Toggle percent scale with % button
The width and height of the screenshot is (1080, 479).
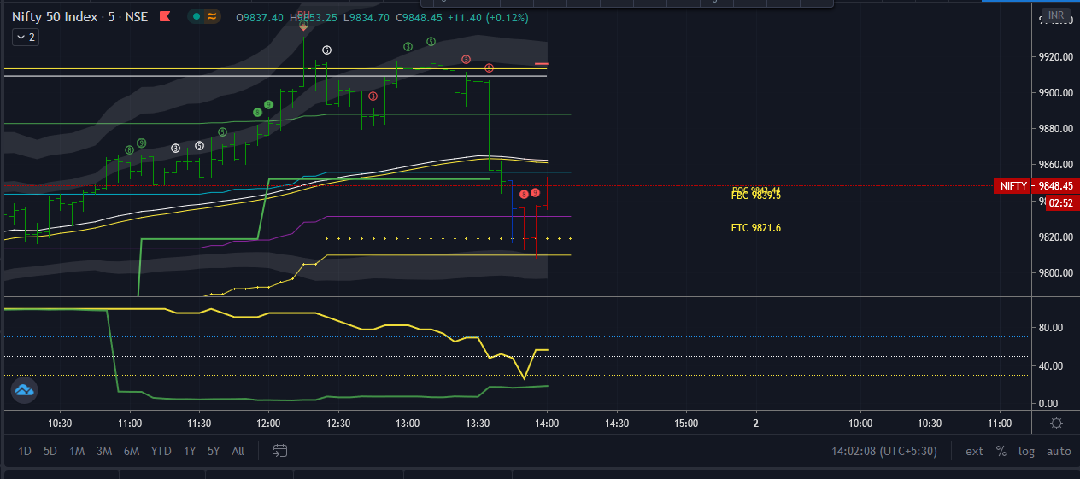click(x=1001, y=451)
